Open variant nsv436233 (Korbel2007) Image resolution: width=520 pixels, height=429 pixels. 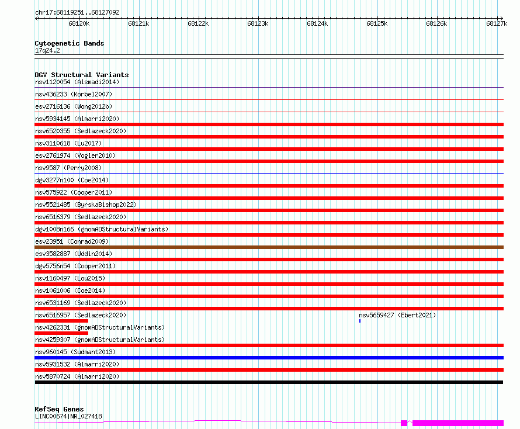click(74, 94)
